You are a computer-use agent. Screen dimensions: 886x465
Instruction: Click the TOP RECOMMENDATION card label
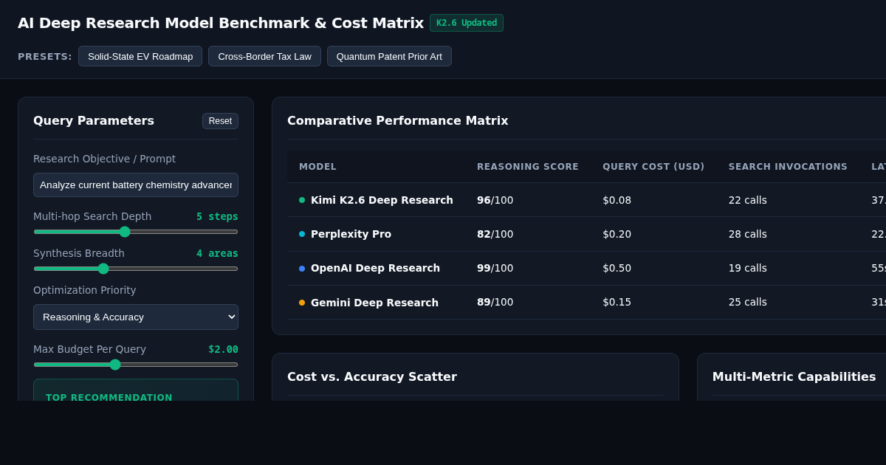tap(109, 397)
